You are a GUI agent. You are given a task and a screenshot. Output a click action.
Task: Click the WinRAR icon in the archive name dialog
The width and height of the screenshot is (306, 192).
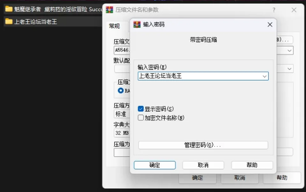[x=109, y=10]
